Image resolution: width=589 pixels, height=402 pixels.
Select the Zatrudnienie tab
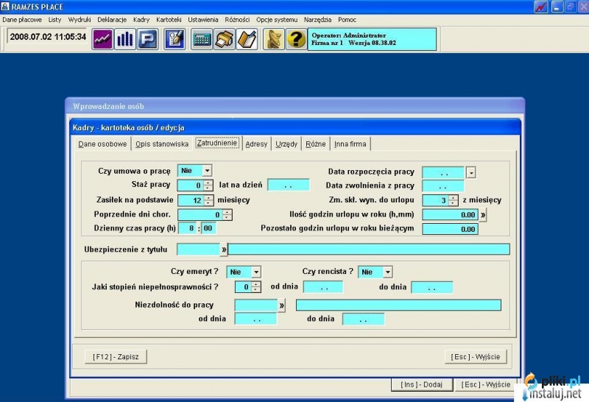[217, 143]
